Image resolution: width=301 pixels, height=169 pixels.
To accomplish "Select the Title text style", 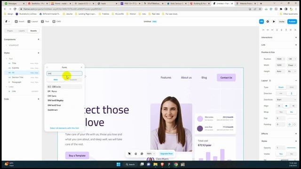I will 22,63.
